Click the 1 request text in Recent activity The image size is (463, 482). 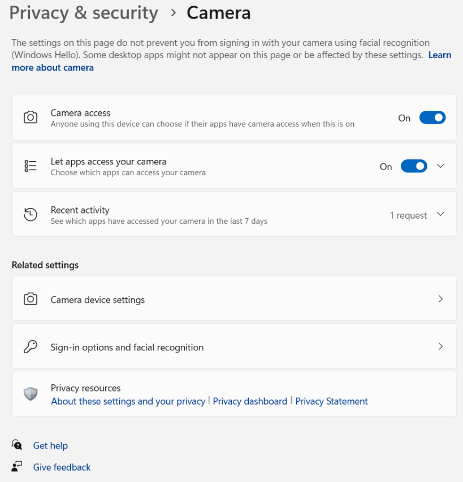(x=408, y=215)
